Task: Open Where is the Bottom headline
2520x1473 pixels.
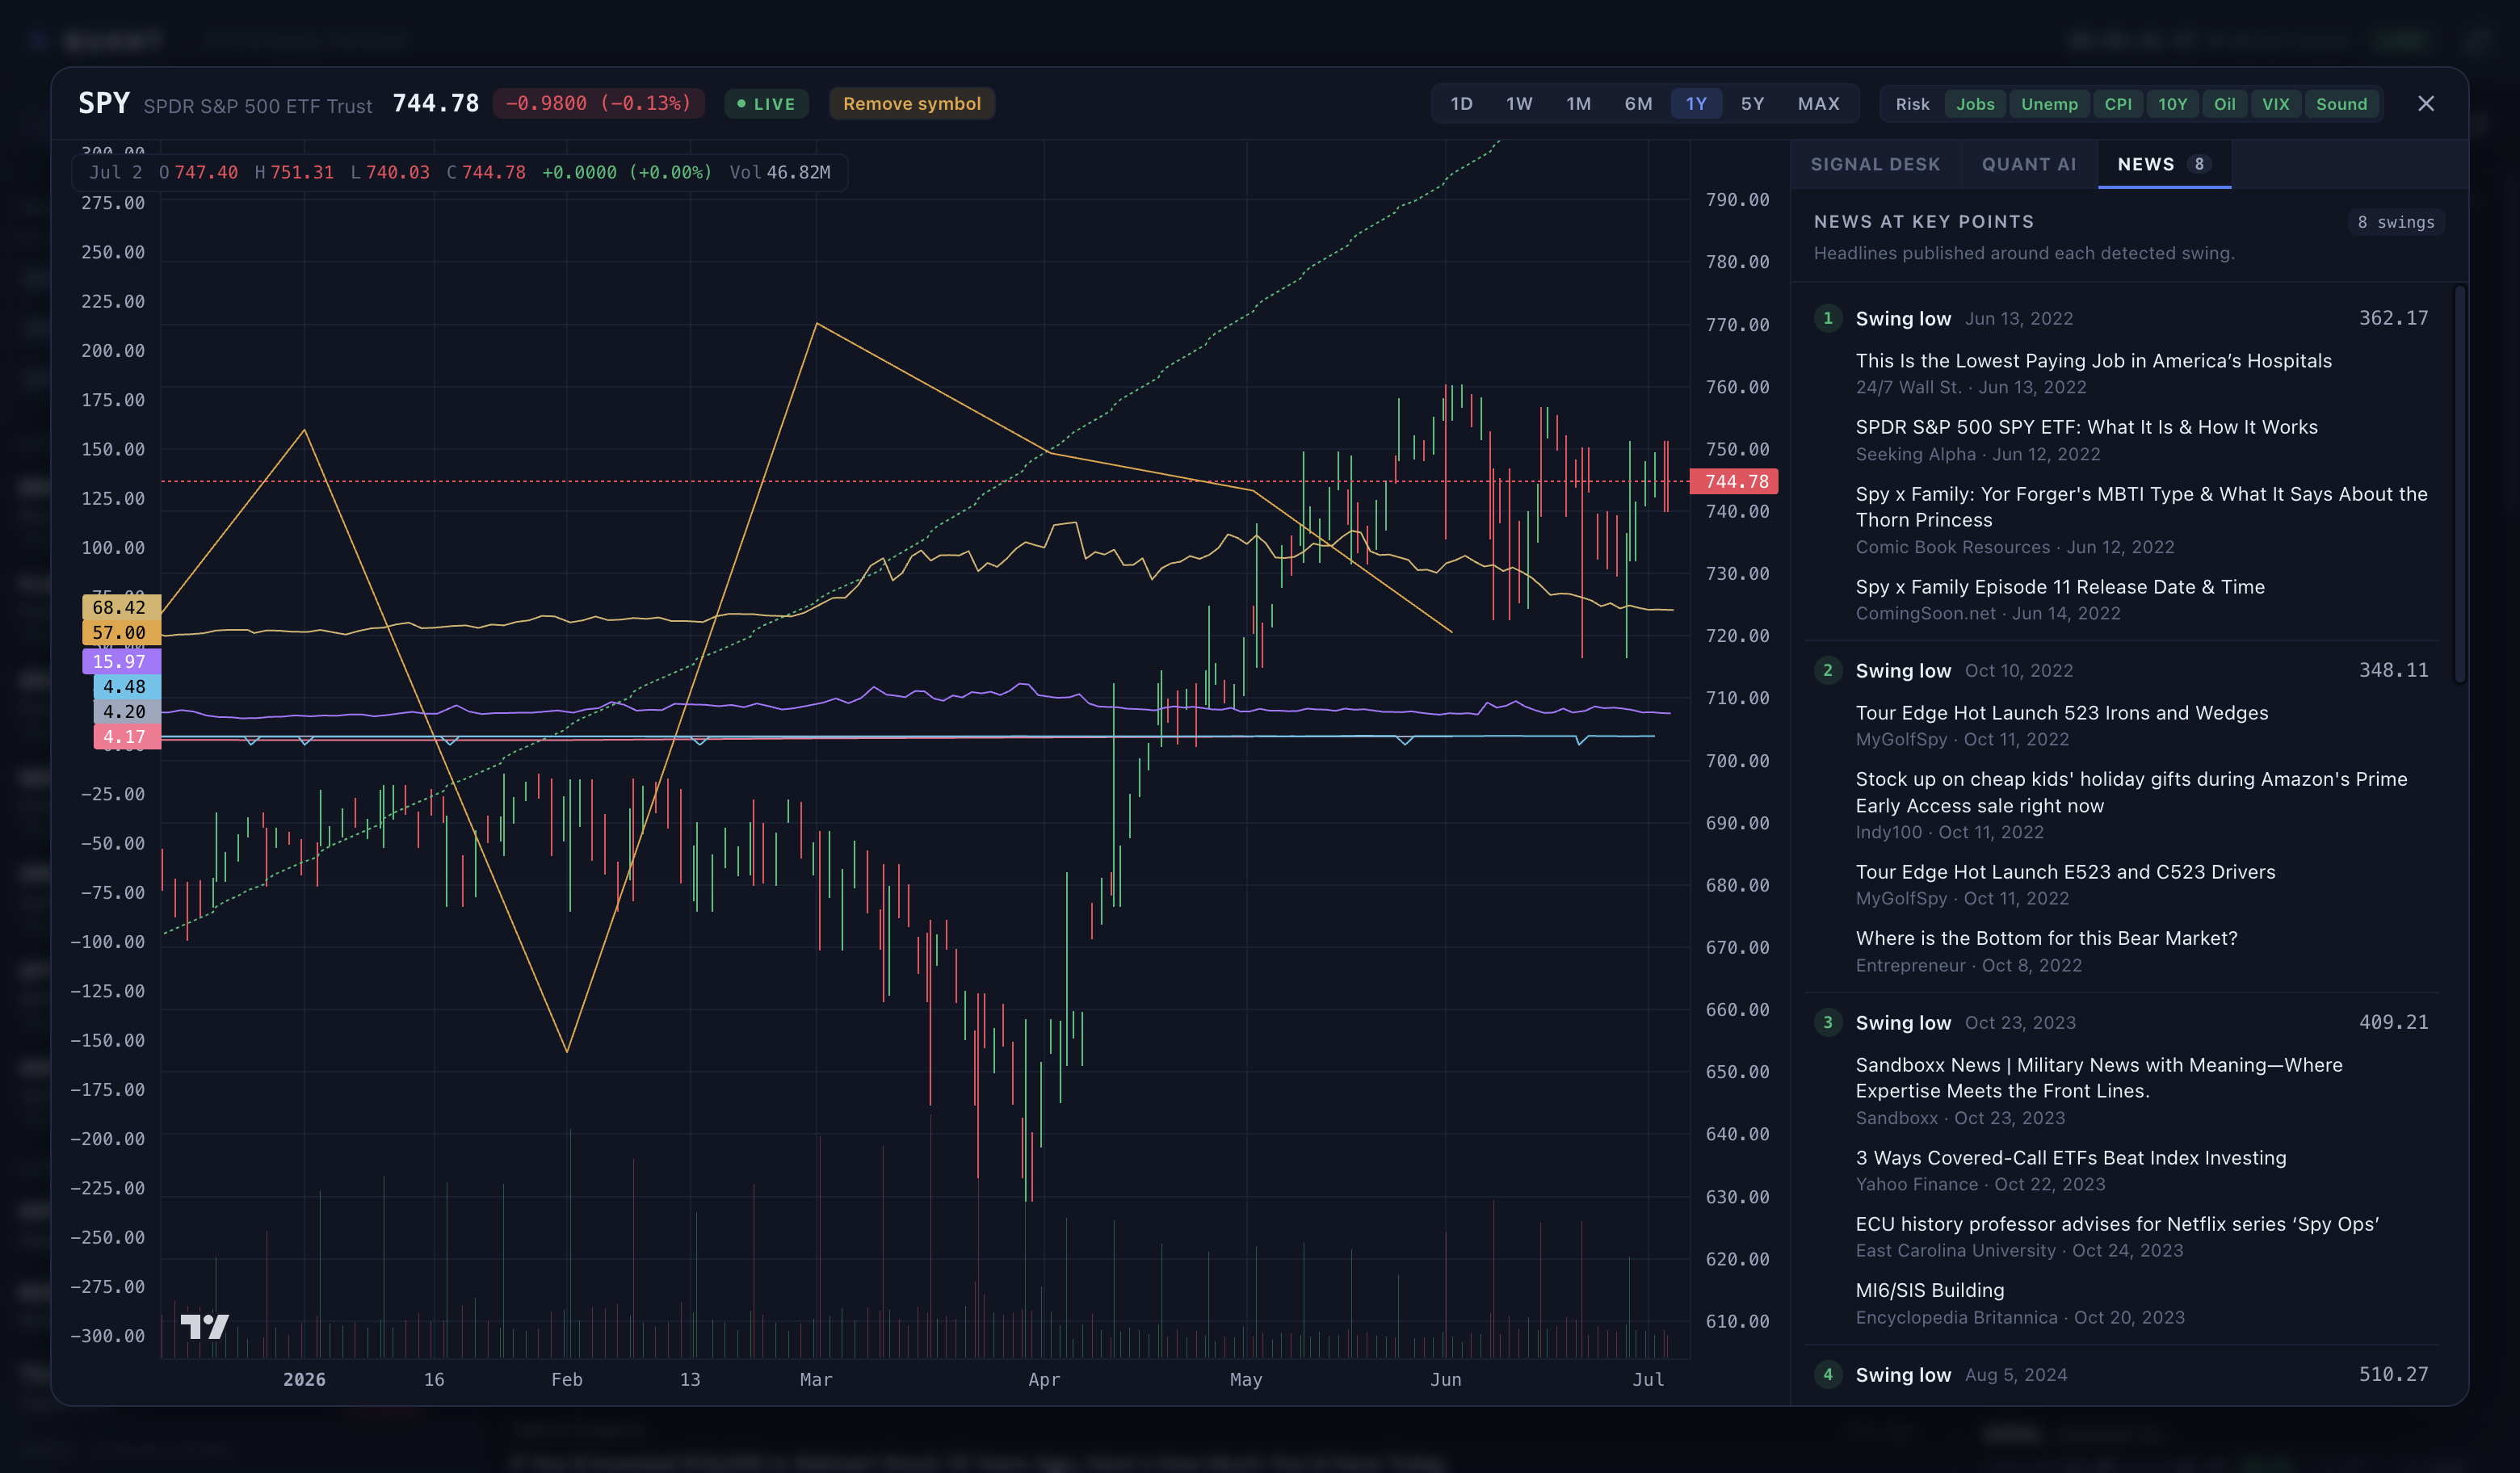Action: (x=2046, y=938)
